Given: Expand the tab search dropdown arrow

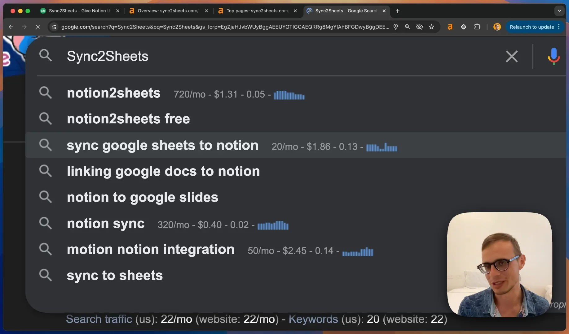Looking at the screenshot, I should pyautogui.click(x=559, y=11).
